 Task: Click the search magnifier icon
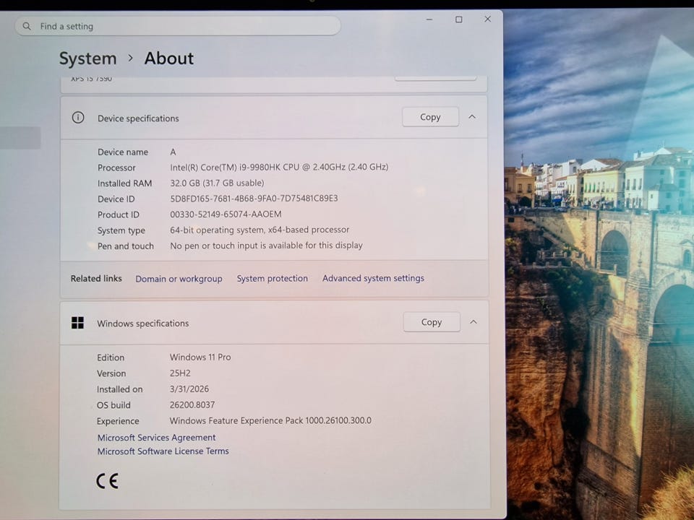[x=27, y=26]
